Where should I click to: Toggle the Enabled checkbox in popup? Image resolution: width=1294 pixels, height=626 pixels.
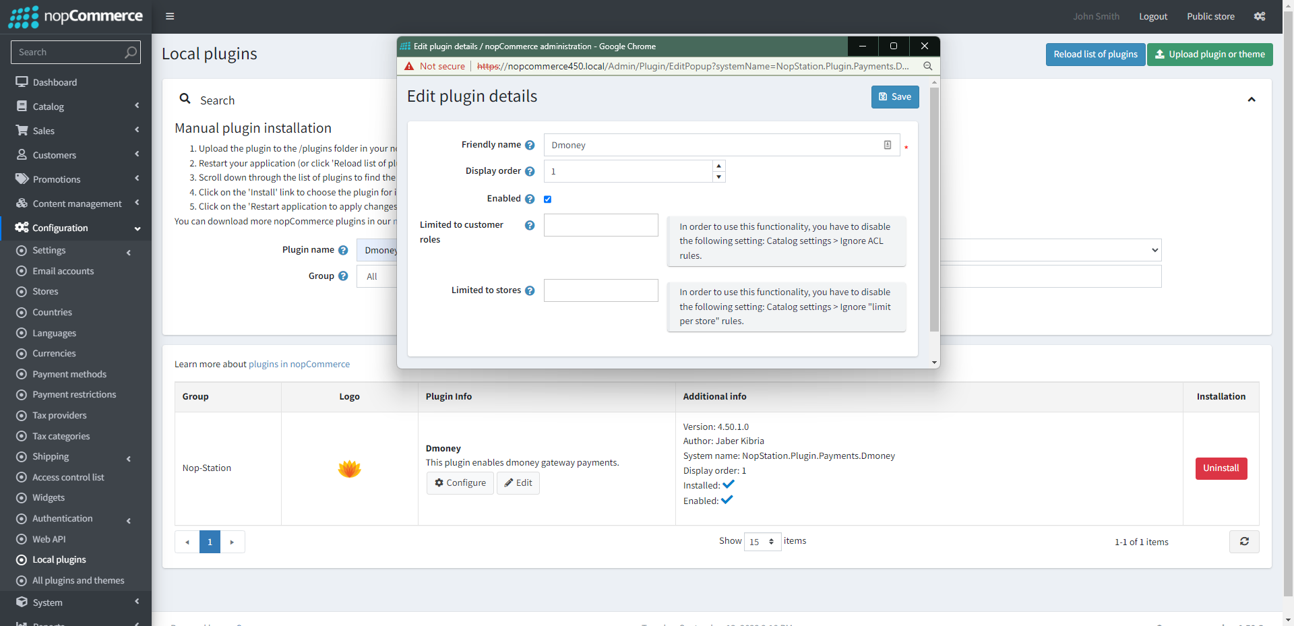(547, 199)
